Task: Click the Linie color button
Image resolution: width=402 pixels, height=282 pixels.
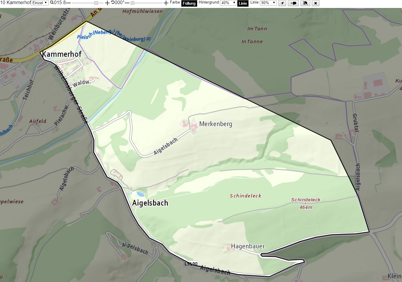Action: pos(243,3)
